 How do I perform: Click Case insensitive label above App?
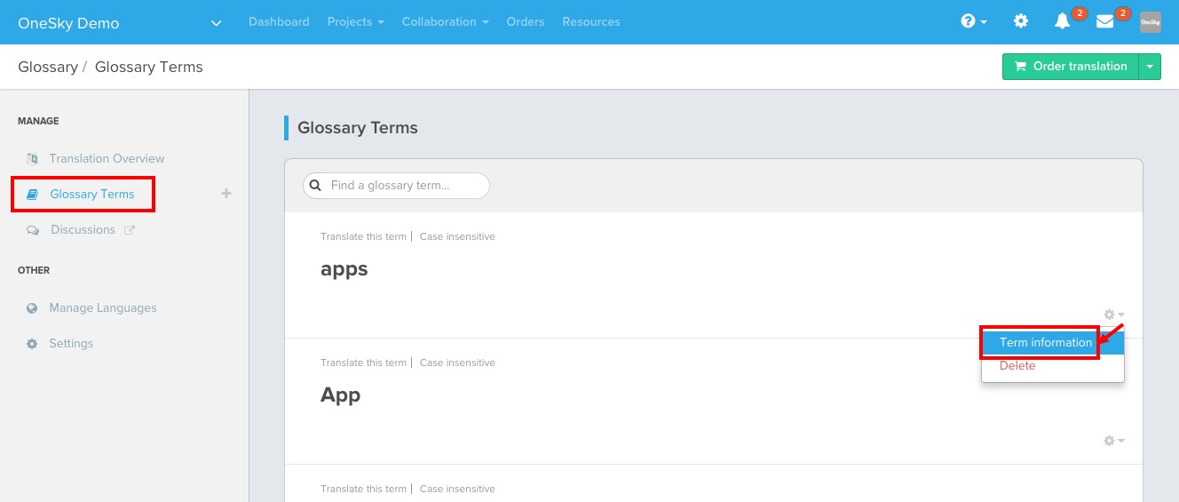click(x=457, y=363)
